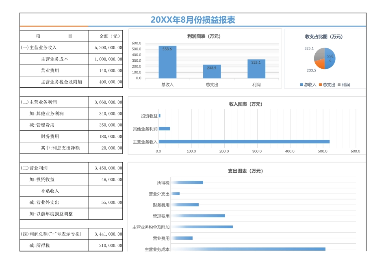386x273 pixels.
Task: Click the 支出图表（万元） chart title
Action: tap(245, 171)
